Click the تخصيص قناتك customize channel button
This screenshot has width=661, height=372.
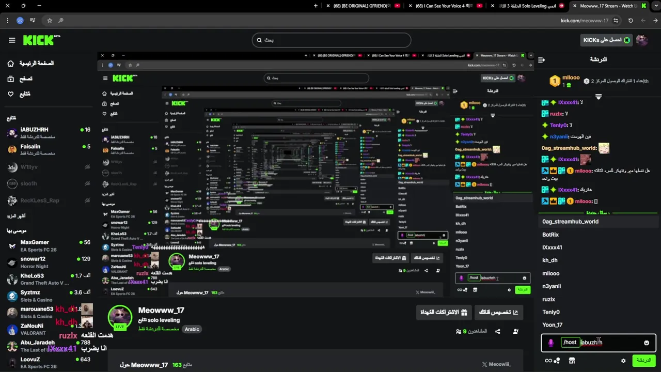pos(499,312)
